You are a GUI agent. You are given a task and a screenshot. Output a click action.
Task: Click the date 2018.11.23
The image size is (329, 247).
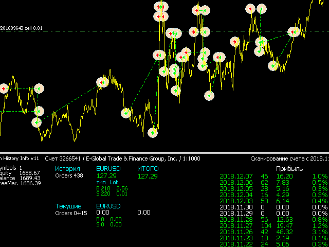(236, 238)
